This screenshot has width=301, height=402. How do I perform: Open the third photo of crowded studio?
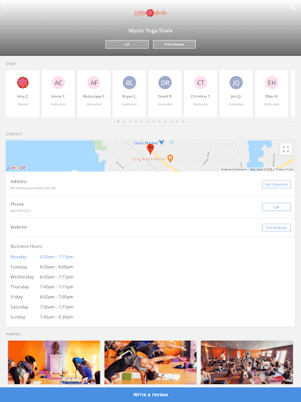click(247, 363)
